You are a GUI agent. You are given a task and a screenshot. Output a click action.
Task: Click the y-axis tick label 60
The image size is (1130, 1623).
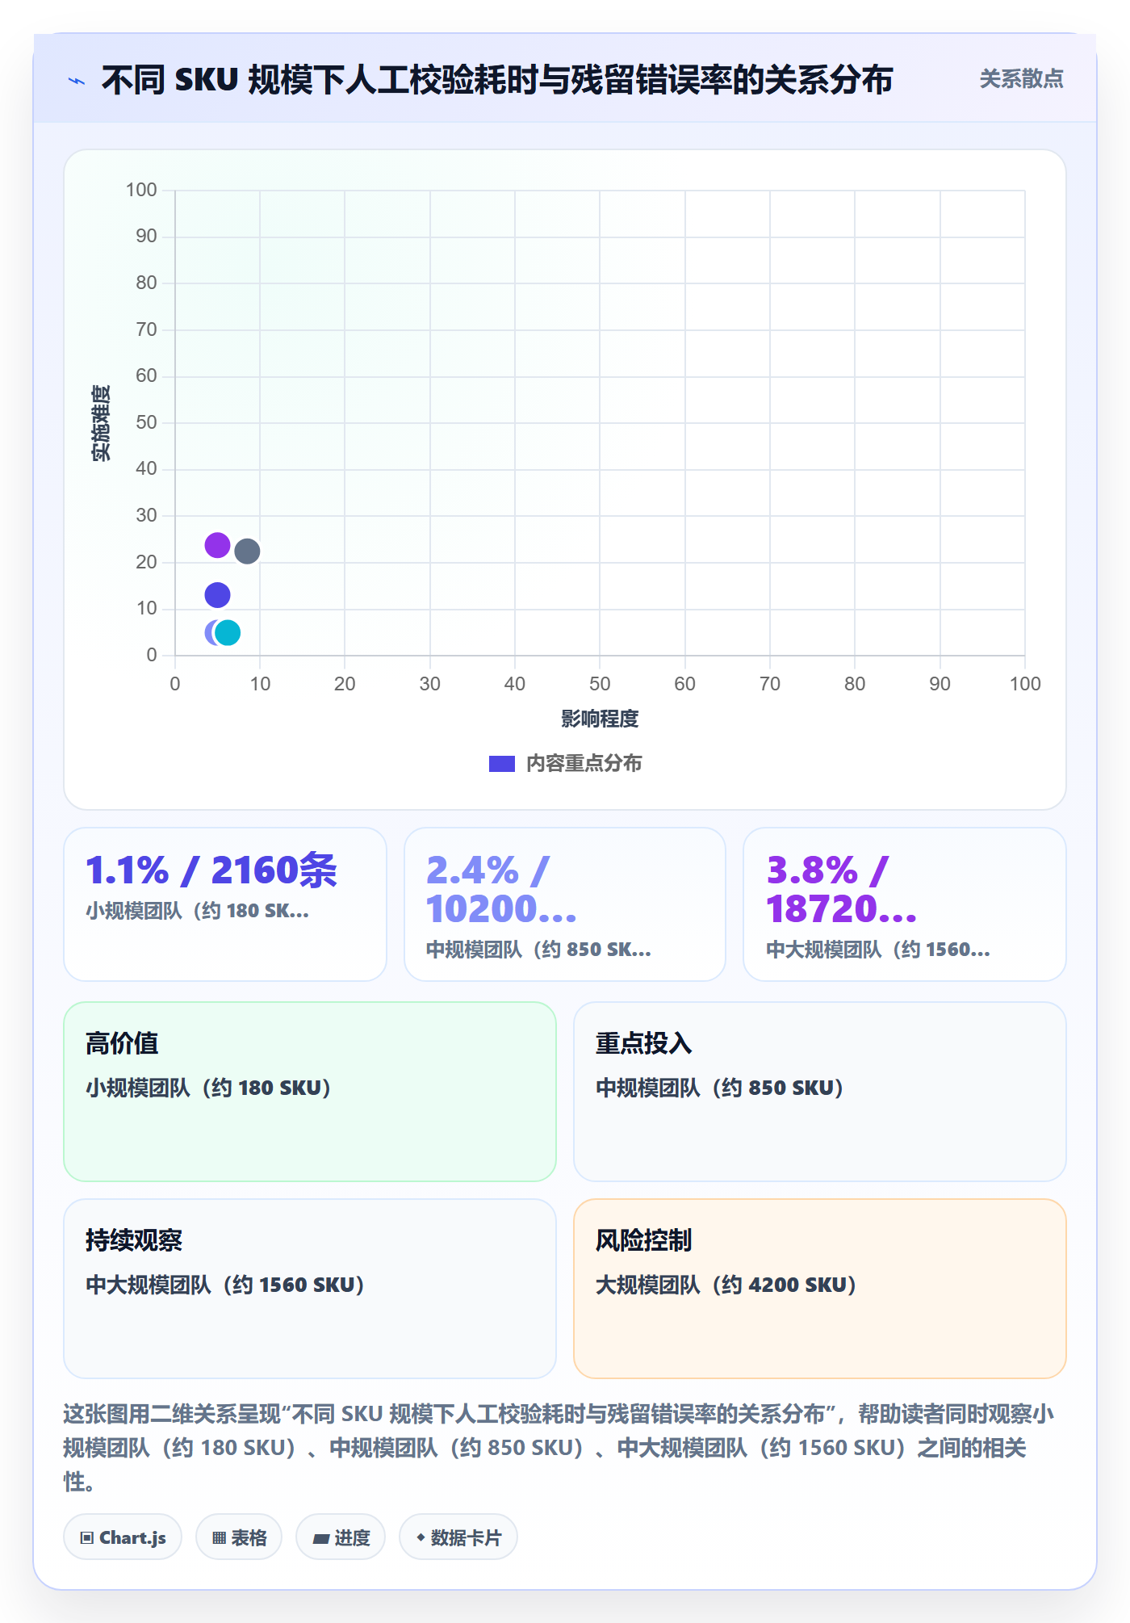pyautogui.click(x=146, y=375)
